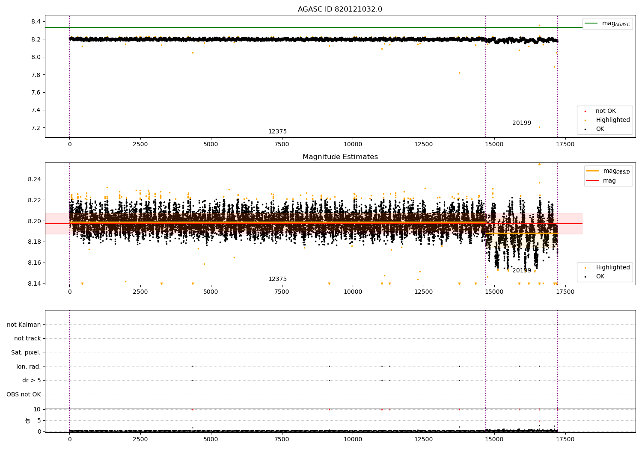
Task: Click the 'not Kalman' axis label
Action: click(24, 325)
